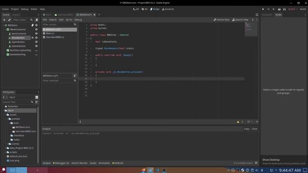Toggle distraction-free mode icon
308x173 pixels.
click(257, 15)
